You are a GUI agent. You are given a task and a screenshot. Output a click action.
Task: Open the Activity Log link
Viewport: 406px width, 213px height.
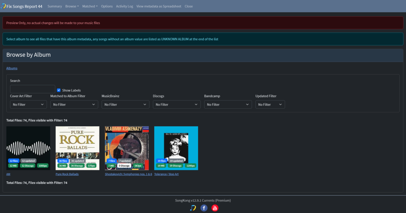point(124,6)
